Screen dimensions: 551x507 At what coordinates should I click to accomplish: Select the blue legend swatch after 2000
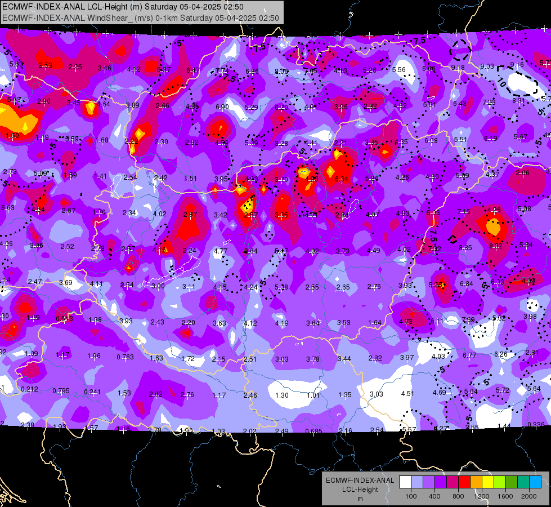click(535, 482)
